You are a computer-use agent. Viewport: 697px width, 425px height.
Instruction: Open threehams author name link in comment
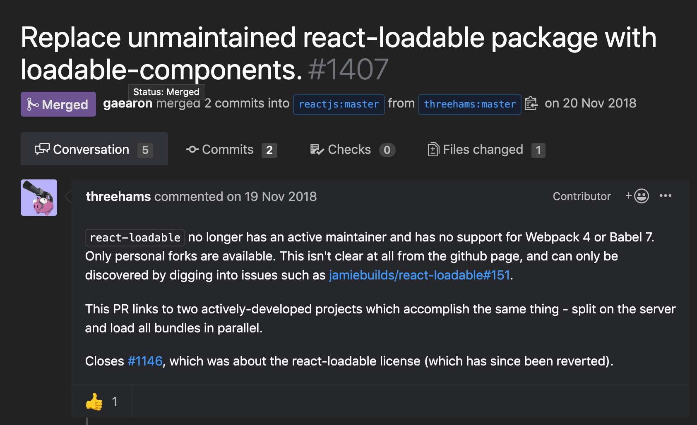coord(118,196)
